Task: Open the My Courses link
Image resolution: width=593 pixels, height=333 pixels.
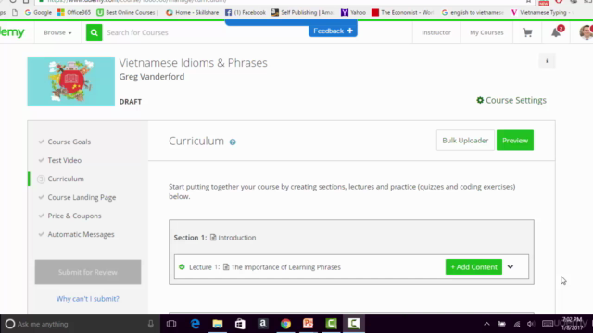Action: [x=486, y=32]
